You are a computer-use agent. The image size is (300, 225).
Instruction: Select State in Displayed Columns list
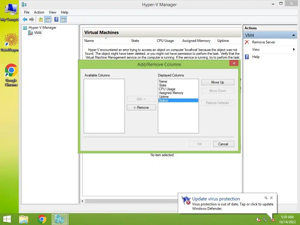click(178, 85)
